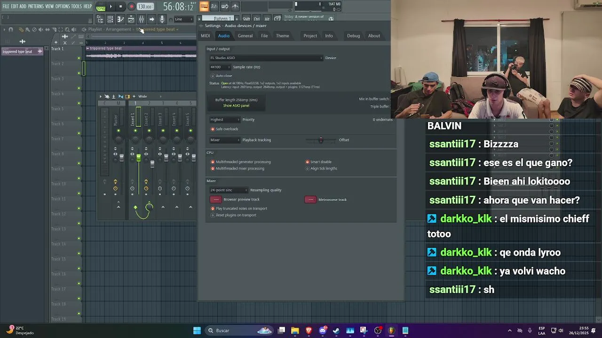Select the Zoom tool in playlist toolbar
This screenshot has width=602, height=338.
(67, 30)
